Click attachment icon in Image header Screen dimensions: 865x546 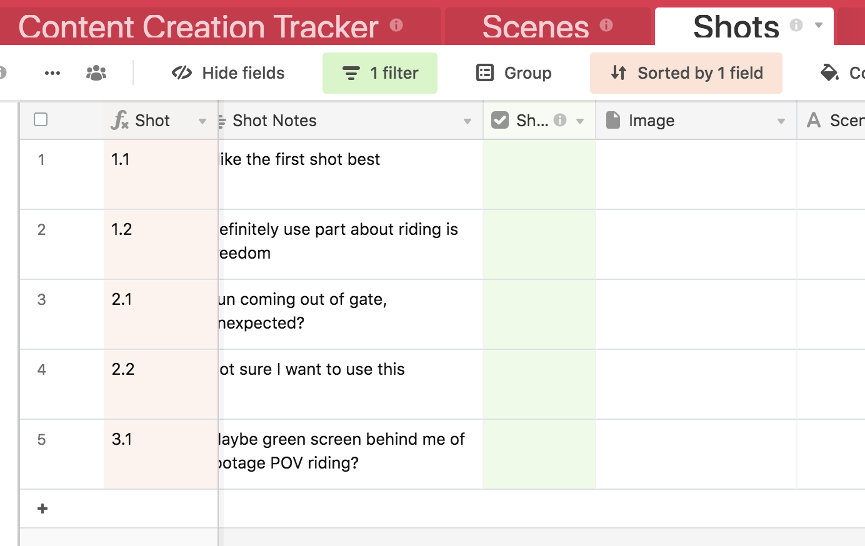pyautogui.click(x=613, y=120)
